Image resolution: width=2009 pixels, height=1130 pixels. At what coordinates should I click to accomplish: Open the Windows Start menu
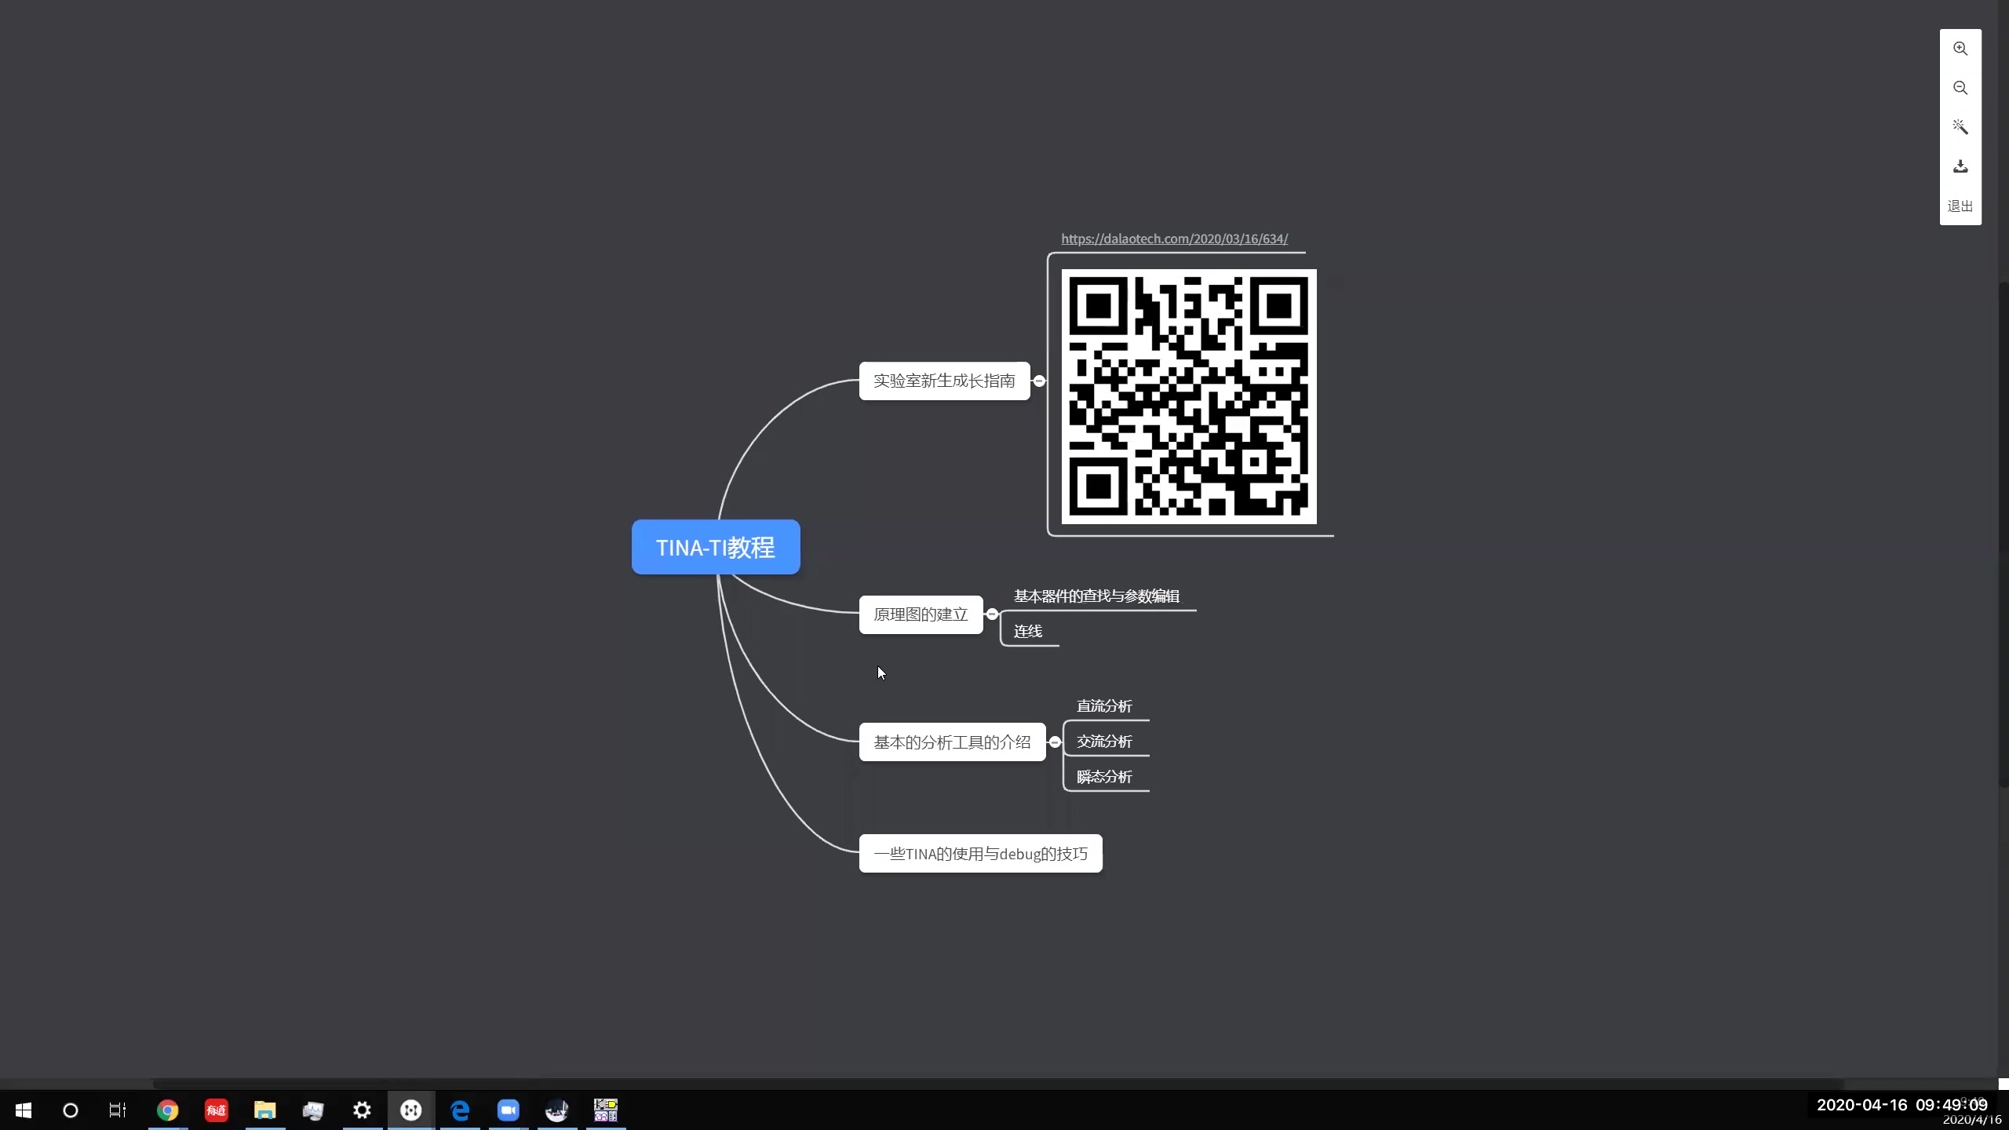(x=24, y=1110)
